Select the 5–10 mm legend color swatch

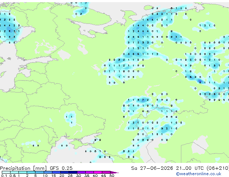coord(39,172)
